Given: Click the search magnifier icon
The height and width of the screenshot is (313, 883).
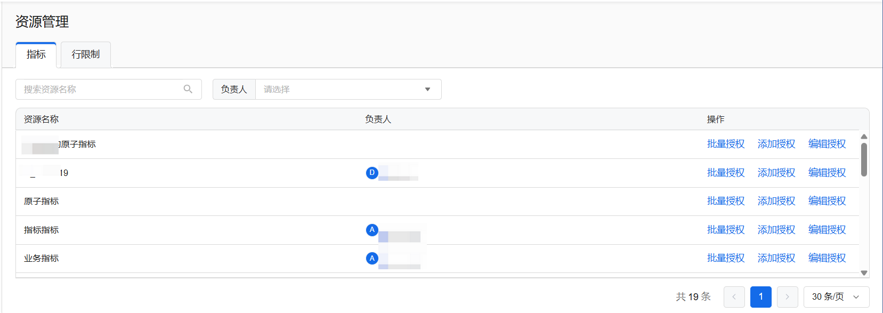Looking at the screenshot, I should 188,89.
